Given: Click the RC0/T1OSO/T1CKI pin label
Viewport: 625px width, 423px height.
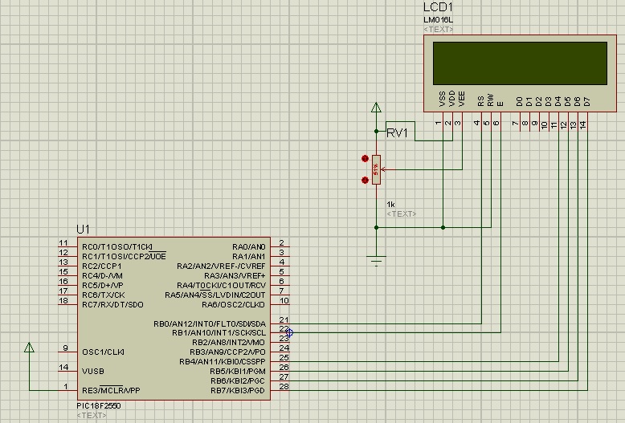Looking at the screenshot, I should tap(116, 247).
